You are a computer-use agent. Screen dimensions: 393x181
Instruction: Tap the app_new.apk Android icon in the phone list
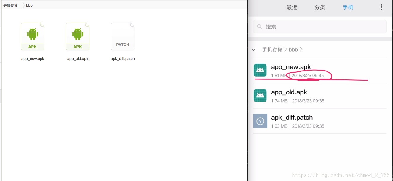260,70
